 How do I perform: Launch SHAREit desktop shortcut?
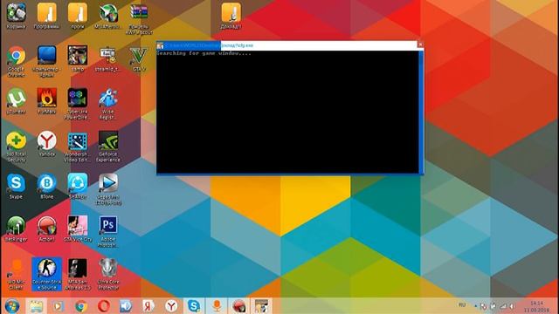(x=78, y=186)
